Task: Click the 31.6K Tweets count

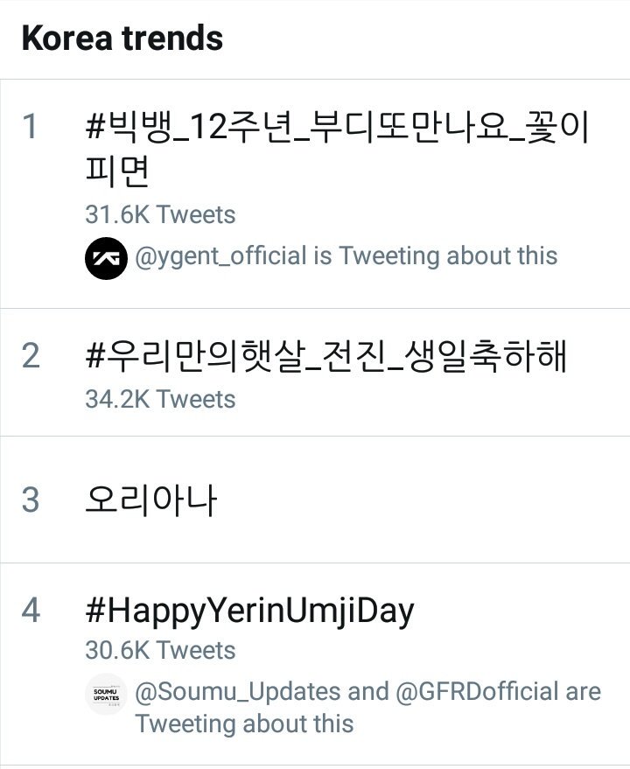Action: [x=160, y=214]
